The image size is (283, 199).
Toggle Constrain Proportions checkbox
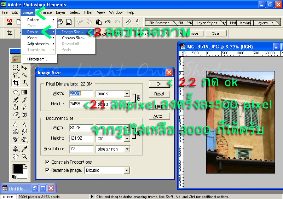(47, 162)
